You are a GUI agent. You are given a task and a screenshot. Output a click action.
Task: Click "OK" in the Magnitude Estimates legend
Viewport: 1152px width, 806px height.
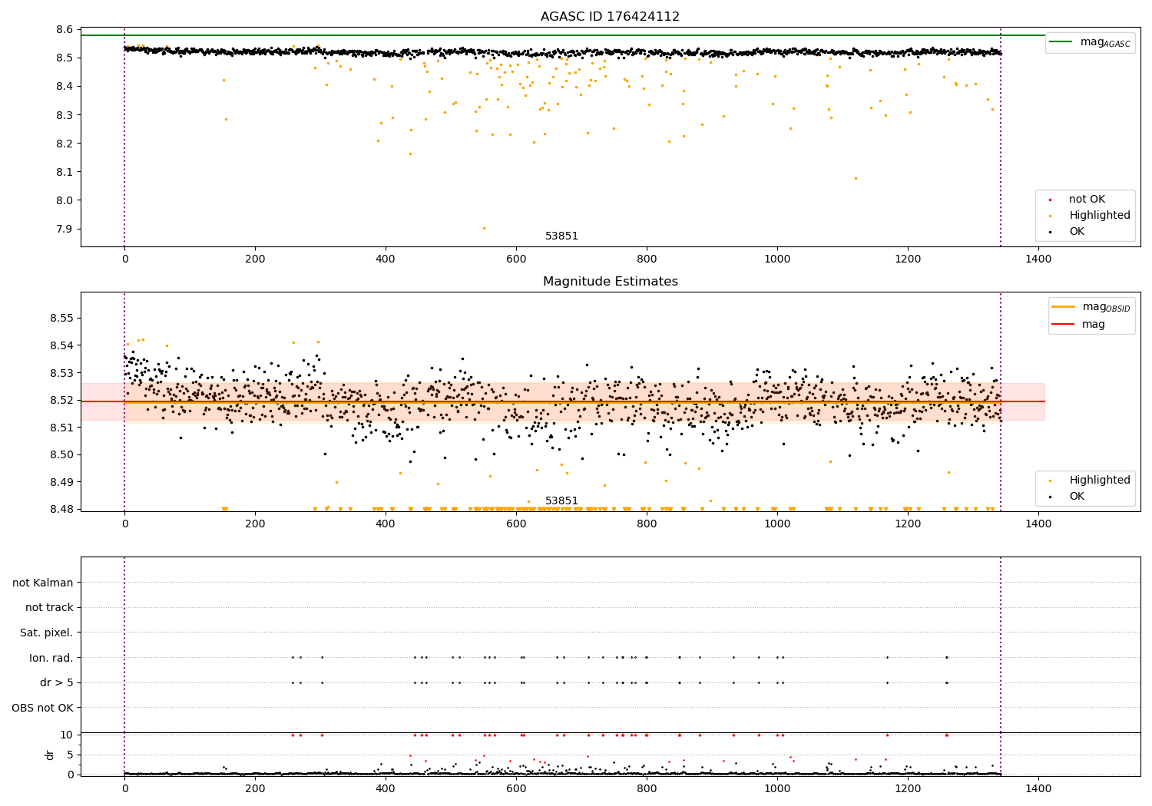1077,497
